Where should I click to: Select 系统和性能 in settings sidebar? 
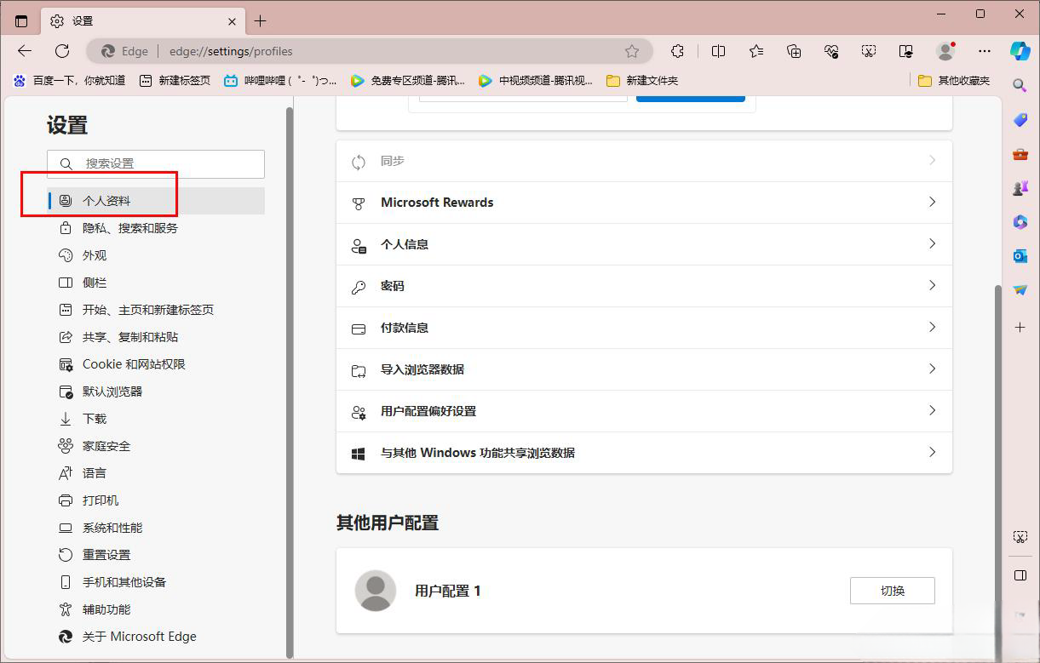pos(156,528)
